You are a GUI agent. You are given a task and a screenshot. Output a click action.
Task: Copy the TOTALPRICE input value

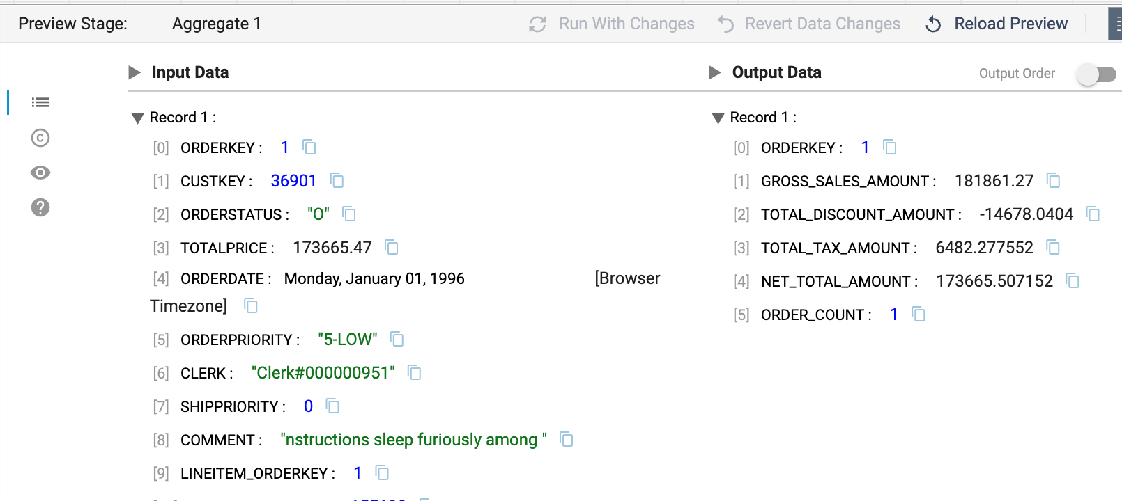point(392,248)
